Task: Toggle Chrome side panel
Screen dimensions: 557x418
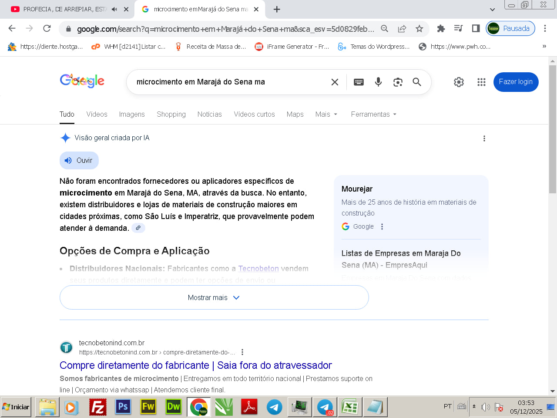Action: point(476,29)
